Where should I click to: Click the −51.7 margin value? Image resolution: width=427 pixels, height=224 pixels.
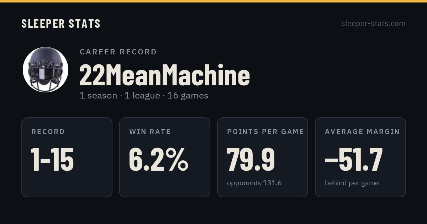point(353,160)
